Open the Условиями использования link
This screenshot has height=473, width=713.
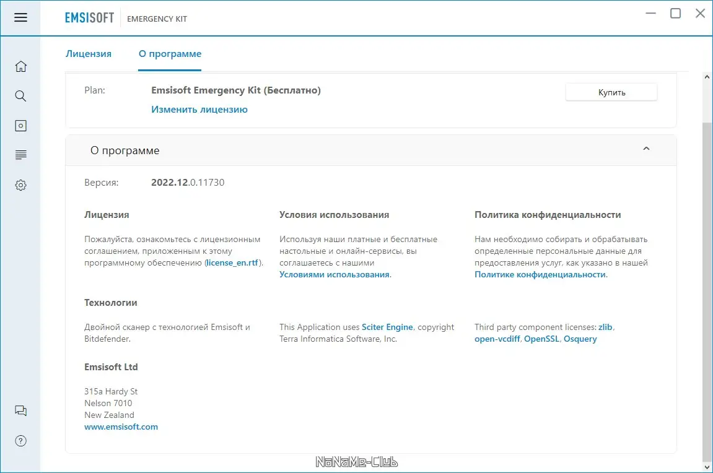[x=335, y=274]
